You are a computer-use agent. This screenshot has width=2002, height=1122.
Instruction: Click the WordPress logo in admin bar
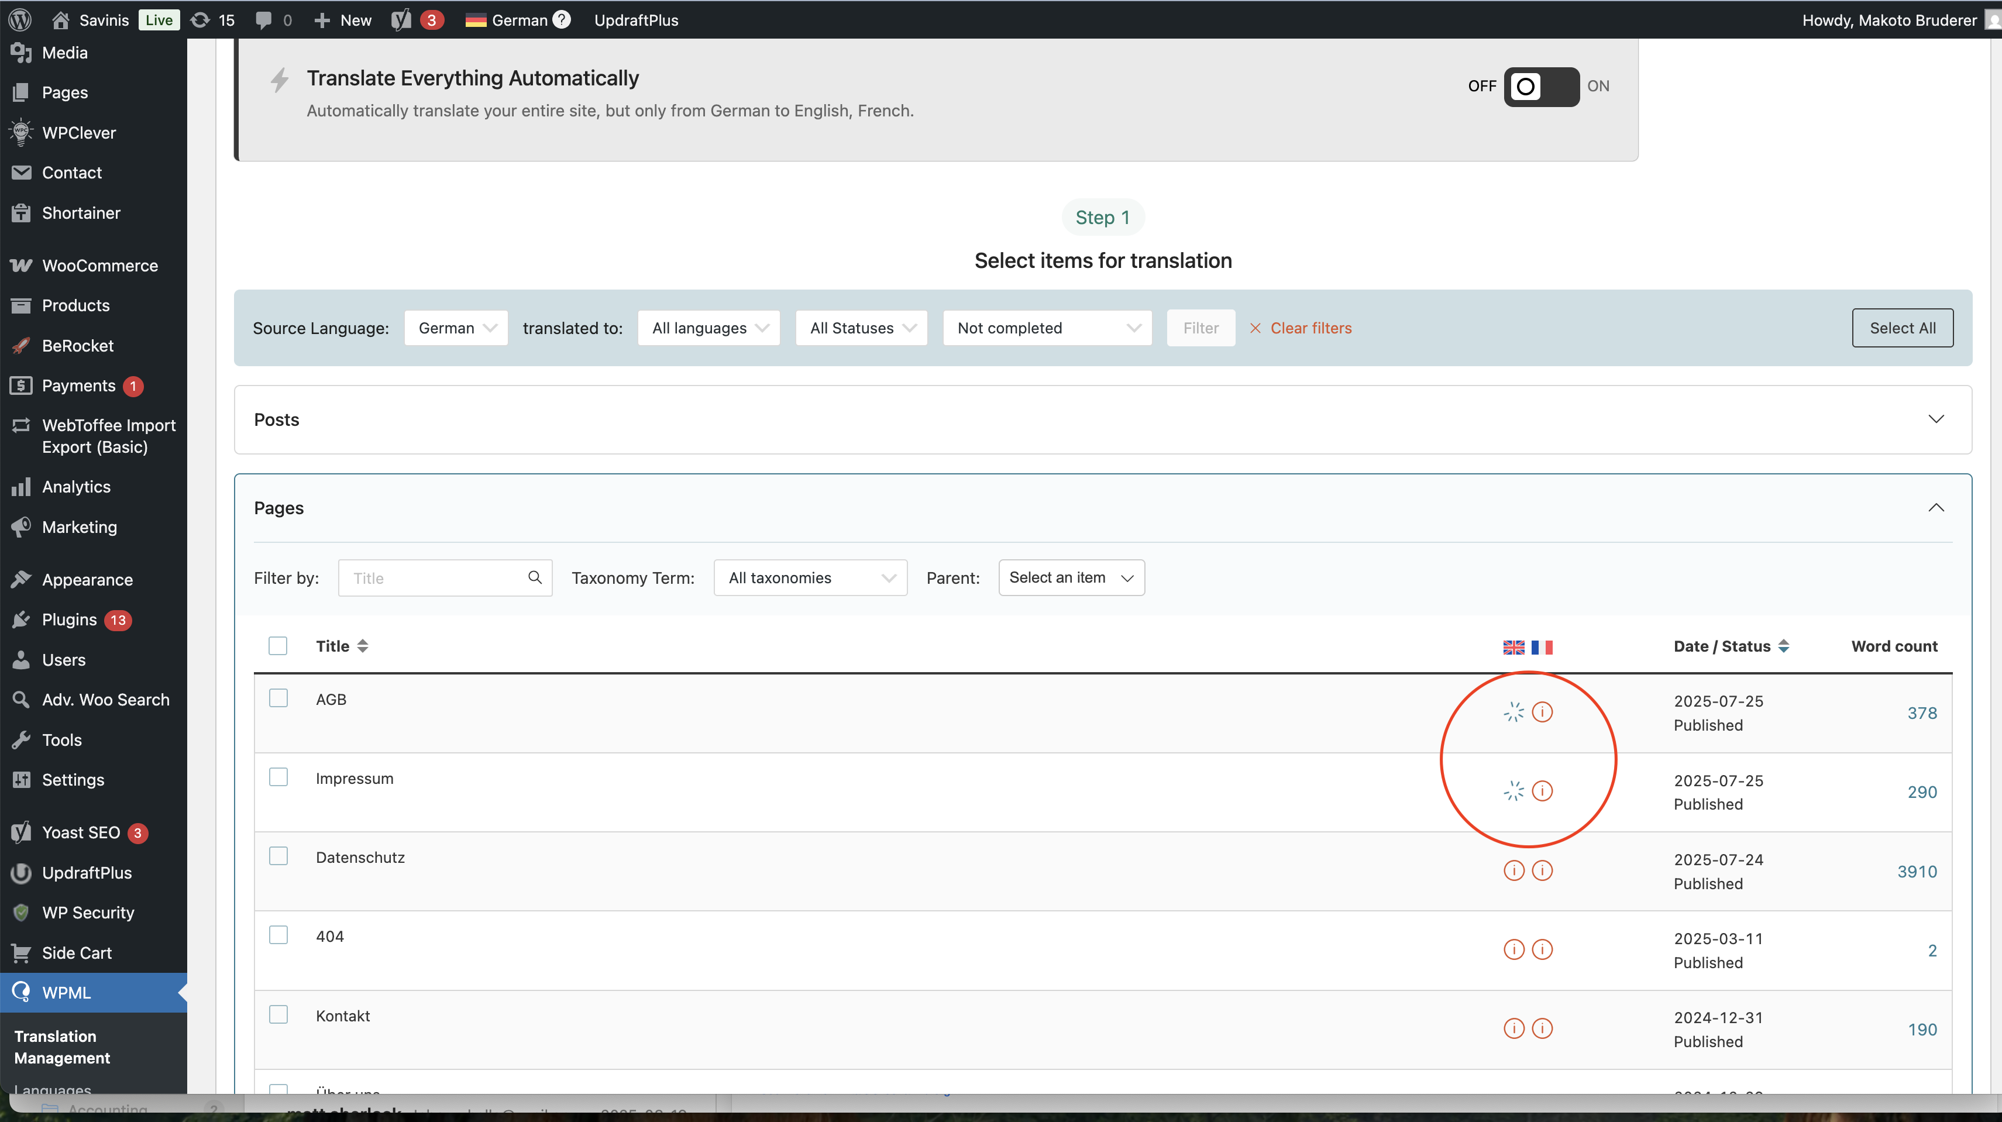20,19
